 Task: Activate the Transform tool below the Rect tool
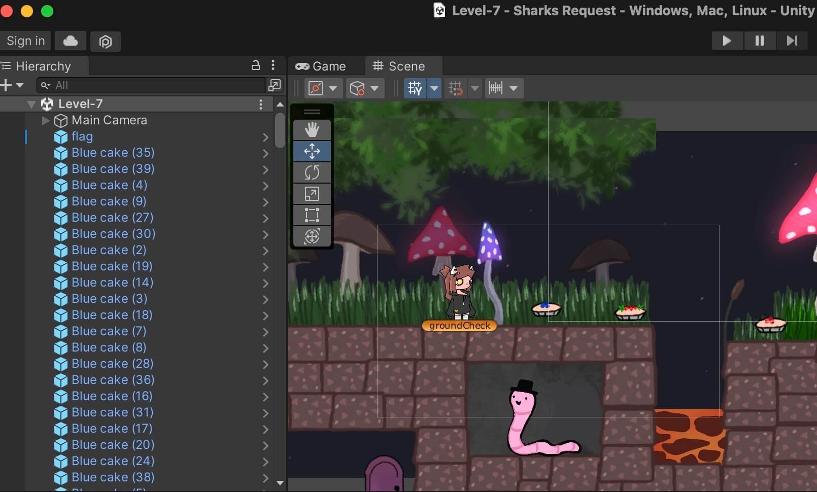(312, 236)
